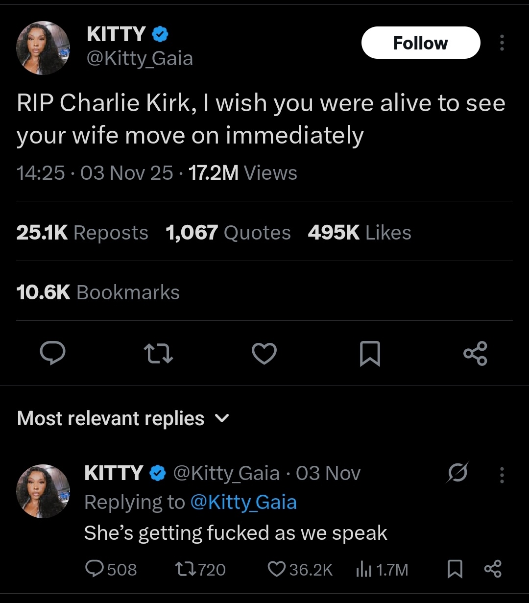
Task: Share the reply tweet
Action: [x=492, y=569]
